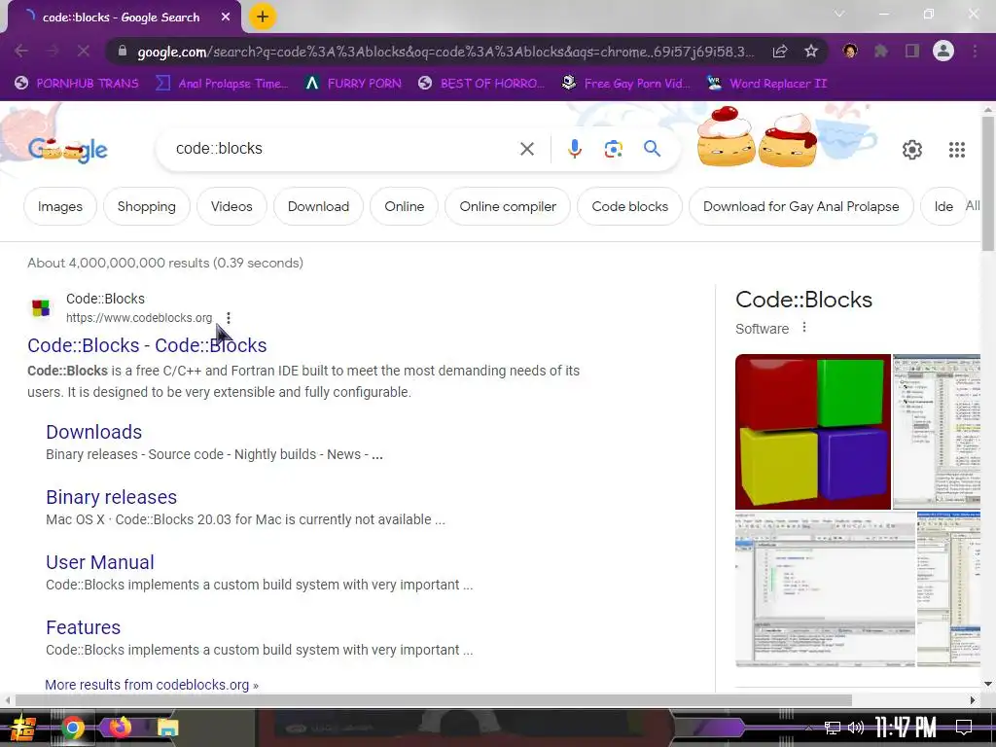Click inside the code::blocks search field
Screen dimensions: 996x747
pyautogui.click(x=343, y=149)
